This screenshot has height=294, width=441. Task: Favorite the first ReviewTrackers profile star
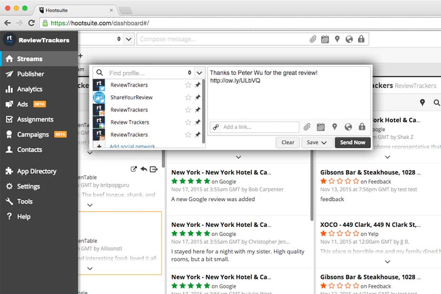pos(188,85)
